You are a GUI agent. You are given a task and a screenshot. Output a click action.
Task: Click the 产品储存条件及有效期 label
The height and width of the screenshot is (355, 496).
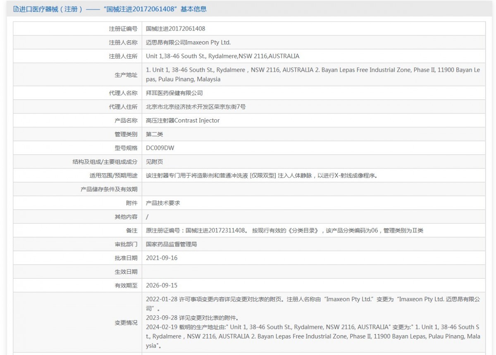(109, 189)
